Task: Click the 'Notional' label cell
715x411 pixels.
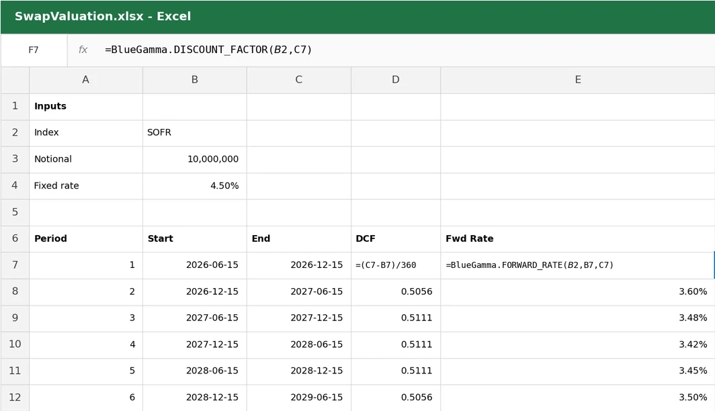Action: [x=86, y=159]
